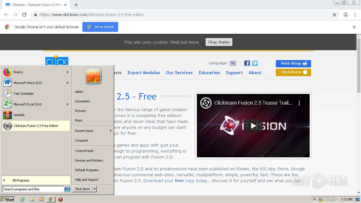Click the Action Center flag icon

334,199
